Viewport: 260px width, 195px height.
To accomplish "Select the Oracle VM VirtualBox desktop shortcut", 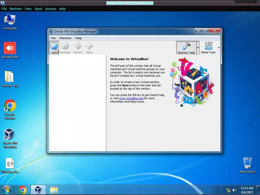I will tap(10, 138).
